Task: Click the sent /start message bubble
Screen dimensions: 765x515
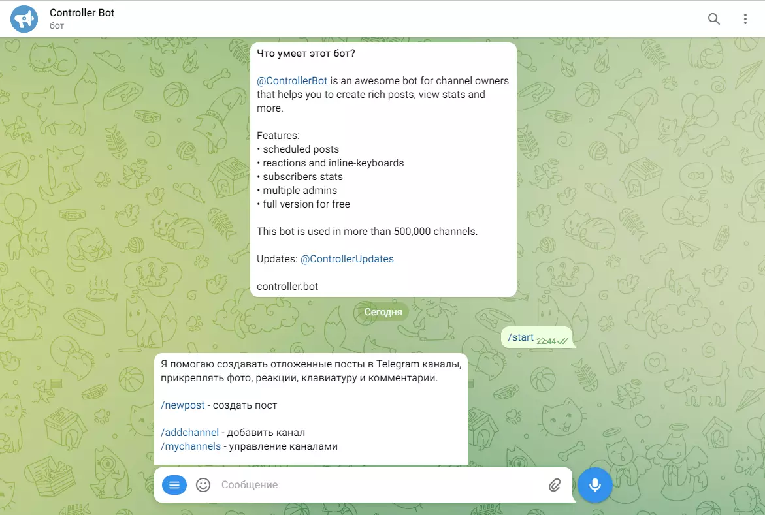Action: (x=536, y=337)
